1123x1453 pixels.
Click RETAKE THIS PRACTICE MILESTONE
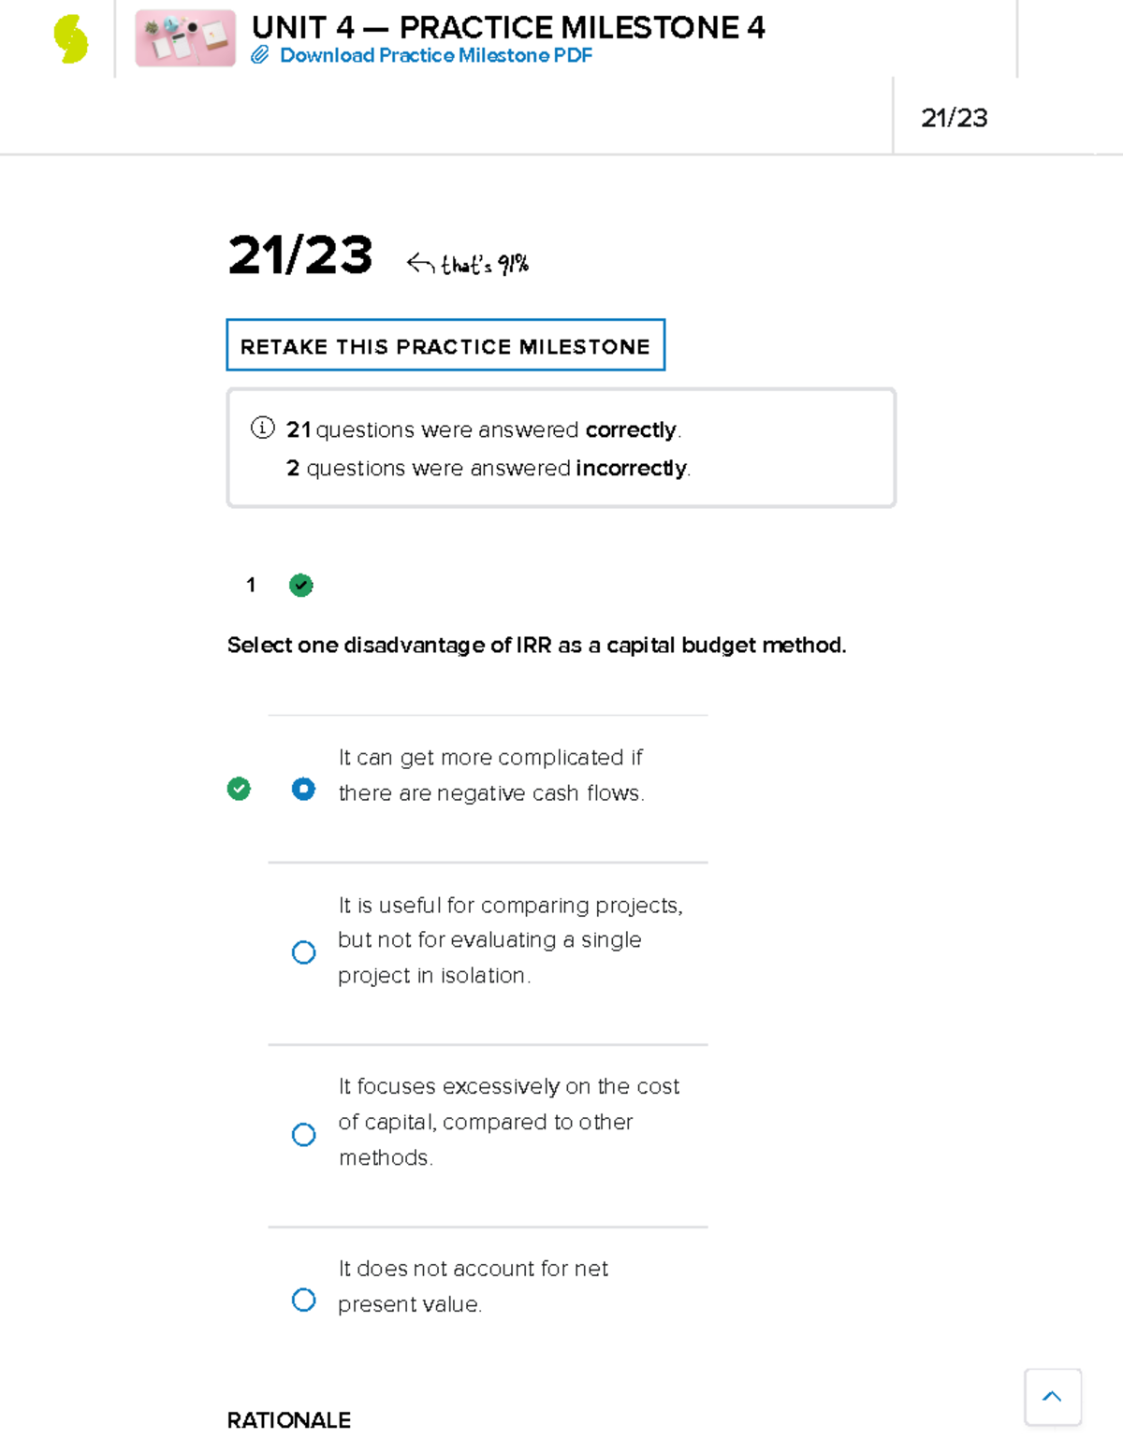pos(445,345)
